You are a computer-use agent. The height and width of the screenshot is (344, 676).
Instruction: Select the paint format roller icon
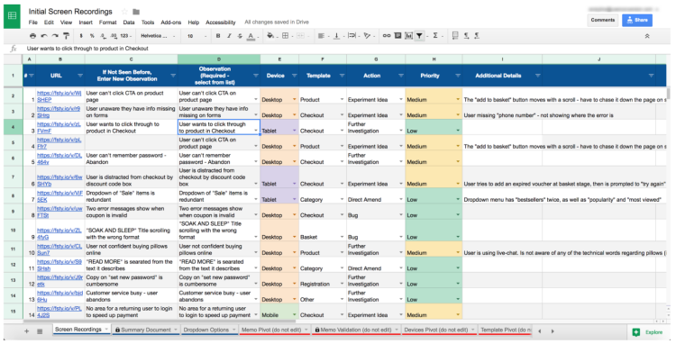pos(66,36)
